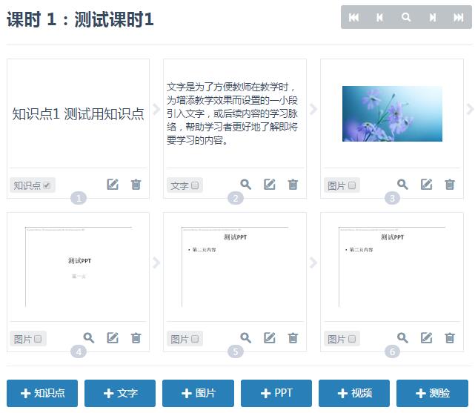Go to the next lesson in the navigation bar
Image resolution: width=475 pixels, height=413 pixels.
[x=432, y=18]
